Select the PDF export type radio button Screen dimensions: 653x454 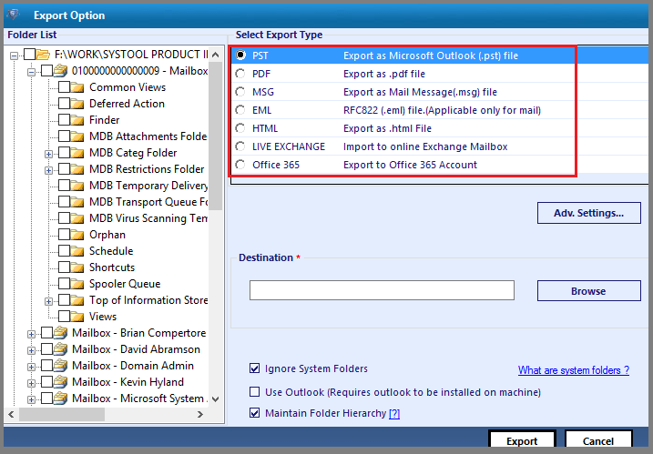pos(240,74)
